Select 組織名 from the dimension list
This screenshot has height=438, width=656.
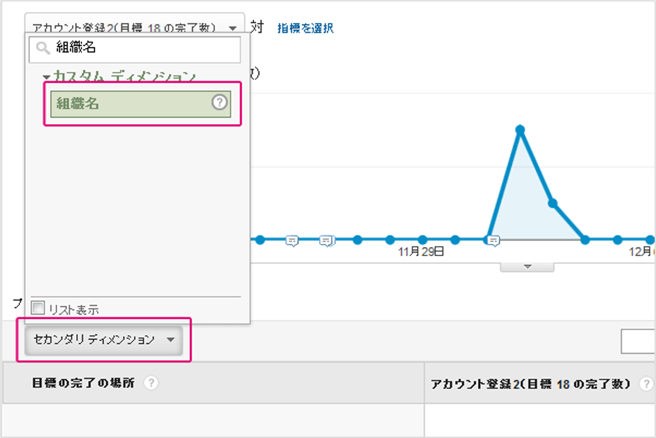point(132,104)
